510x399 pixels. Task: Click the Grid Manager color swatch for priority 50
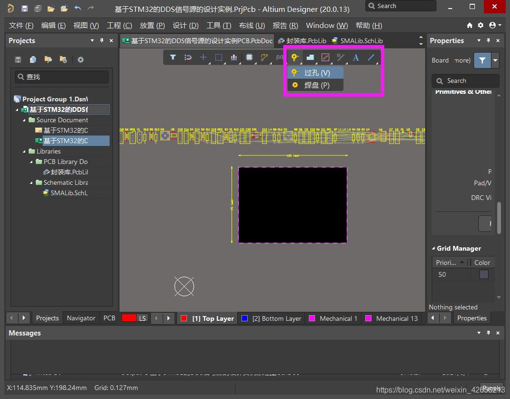click(483, 274)
